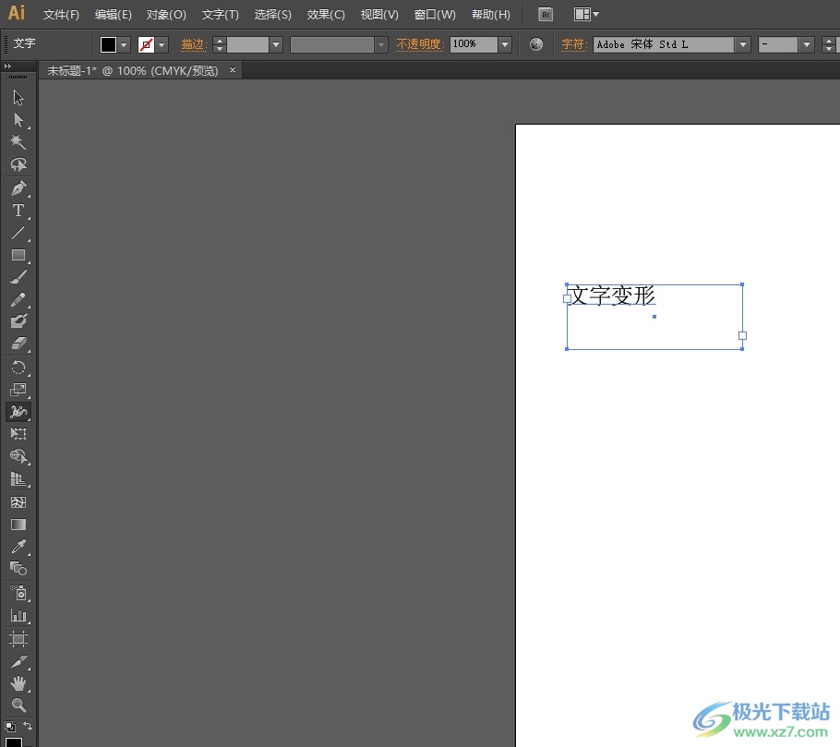Pick the Magic Wand tool
840x747 pixels.
18,142
